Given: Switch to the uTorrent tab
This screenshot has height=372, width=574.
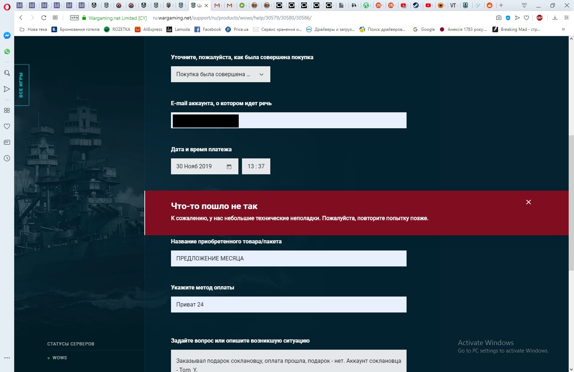Looking at the screenshot, I should pos(366,5).
